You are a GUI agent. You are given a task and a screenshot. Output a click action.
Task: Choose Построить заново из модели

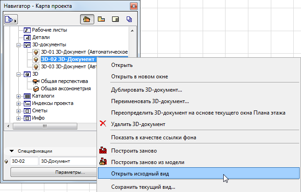[x=199, y=162]
